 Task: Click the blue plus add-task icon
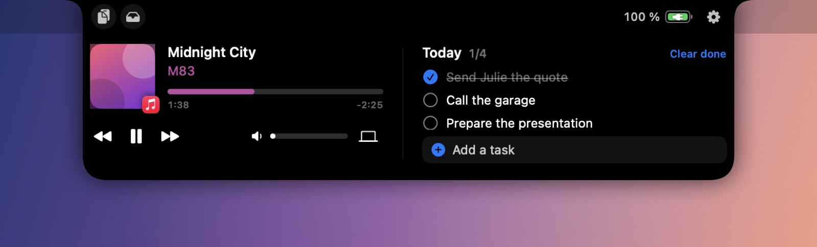pos(438,150)
